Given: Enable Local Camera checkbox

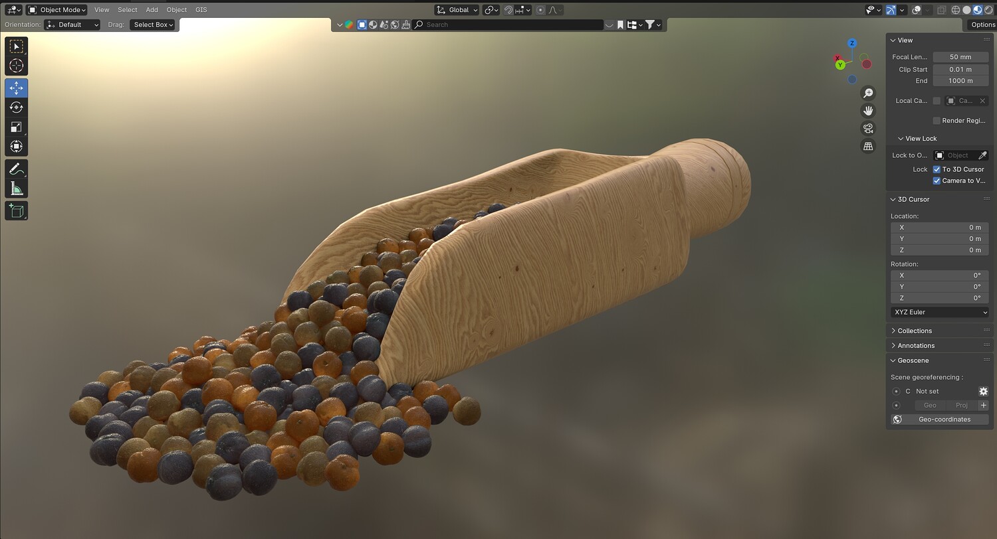Looking at the screenshot, I should (937, 101).
